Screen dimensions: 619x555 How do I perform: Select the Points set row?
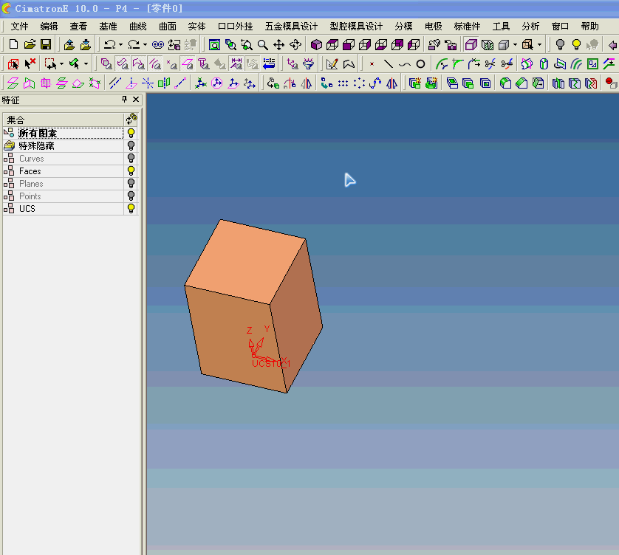64,196
